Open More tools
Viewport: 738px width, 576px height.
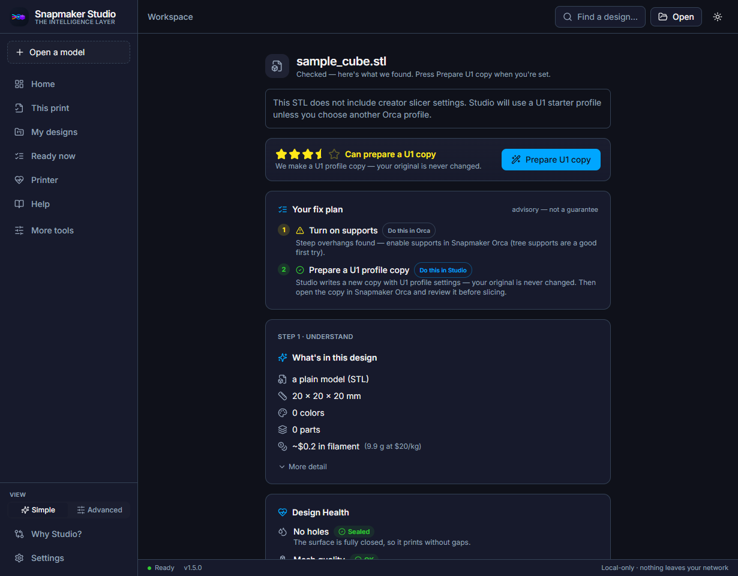coord(68,230)
